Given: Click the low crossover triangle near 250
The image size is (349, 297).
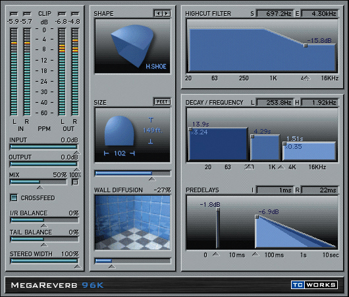Looking at the screenshot, I should point(250,167).
